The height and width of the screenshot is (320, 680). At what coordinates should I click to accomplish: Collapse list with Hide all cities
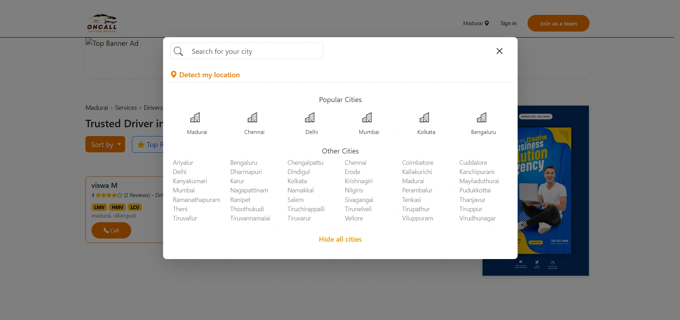[x=340, y=239]
